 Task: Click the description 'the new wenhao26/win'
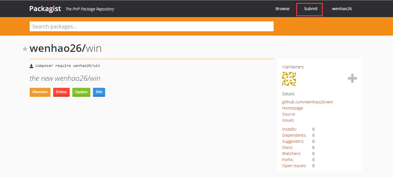point(65,79)
